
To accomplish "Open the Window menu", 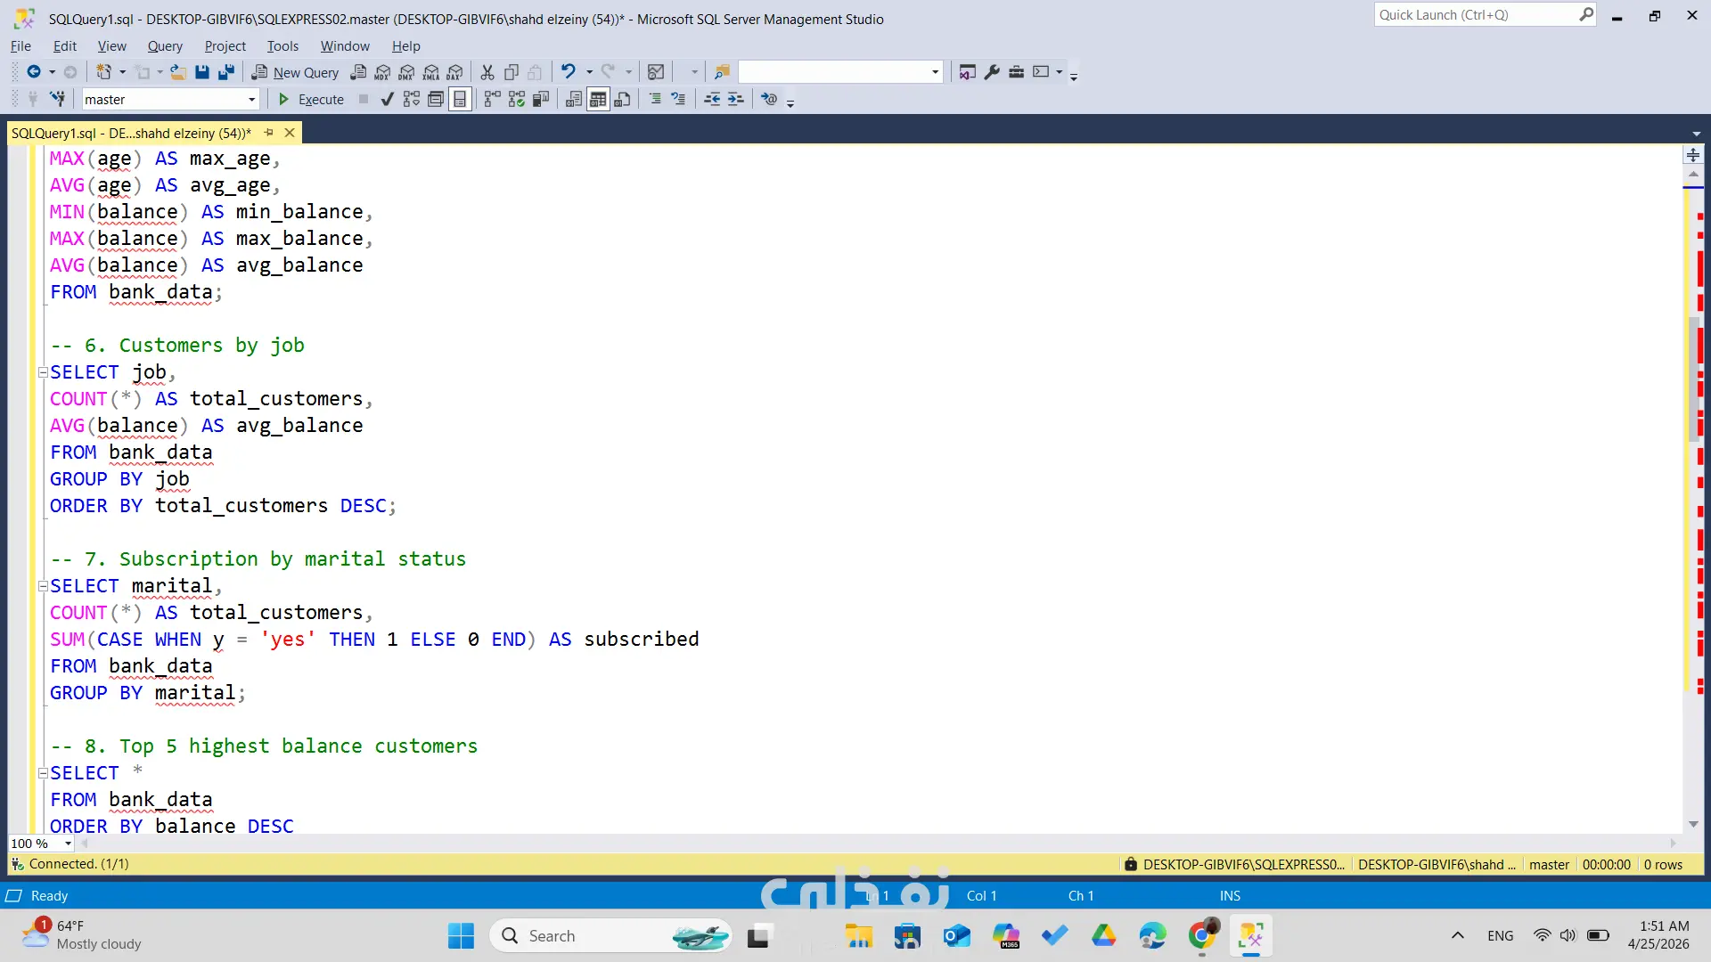I will click(x=345, y=45).
